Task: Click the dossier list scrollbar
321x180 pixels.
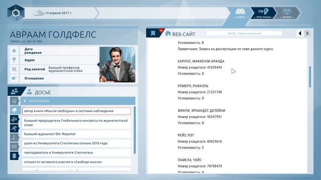Action: [134, 130]
